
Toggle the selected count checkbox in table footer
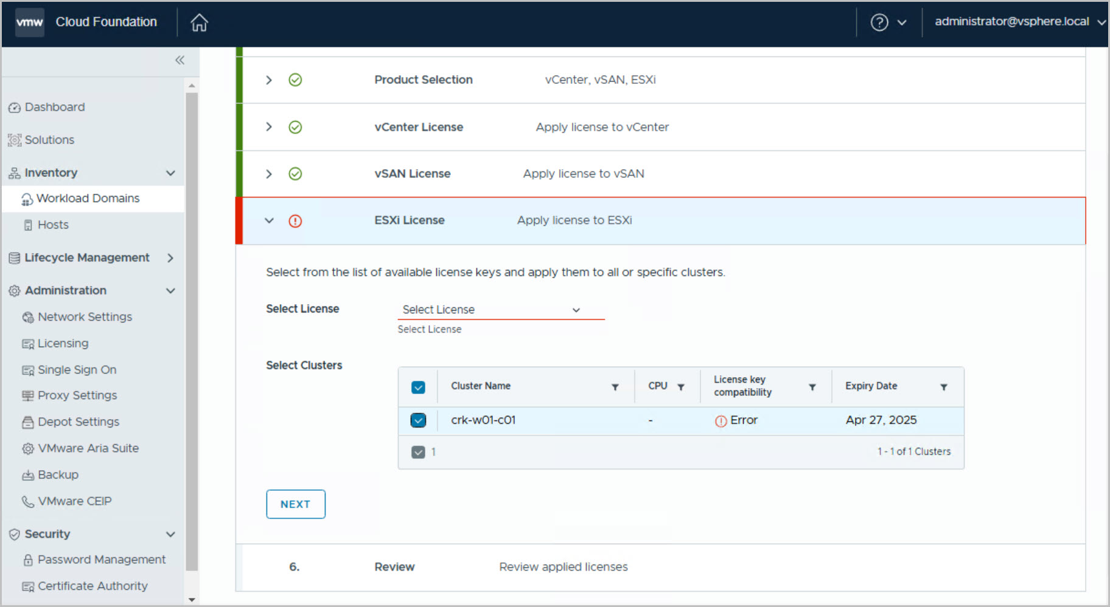click(x=418, y=452)
